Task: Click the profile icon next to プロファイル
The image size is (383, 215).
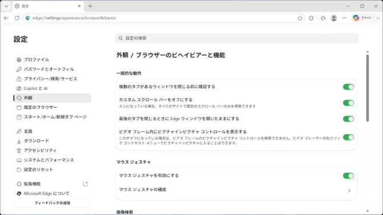Action: 19,60
